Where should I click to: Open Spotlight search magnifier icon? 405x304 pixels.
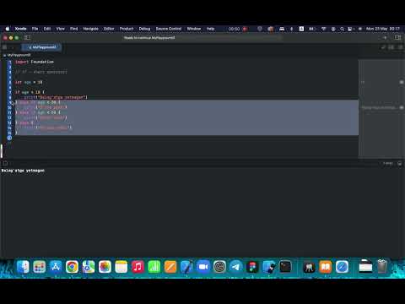[343, 29]
